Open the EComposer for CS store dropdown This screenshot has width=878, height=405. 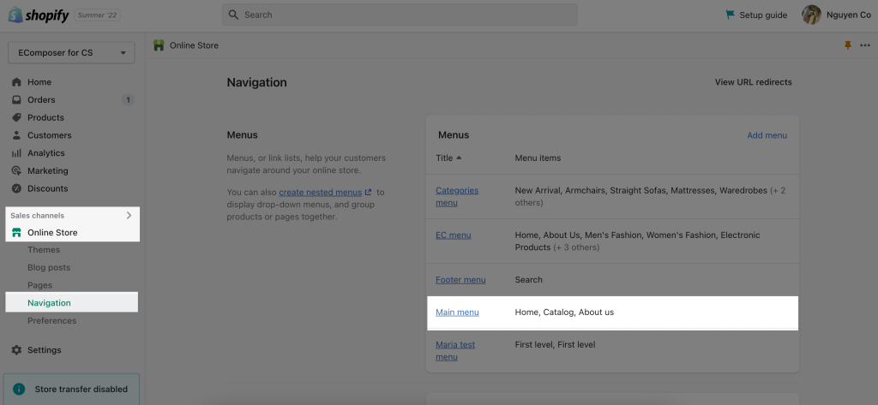71,52
